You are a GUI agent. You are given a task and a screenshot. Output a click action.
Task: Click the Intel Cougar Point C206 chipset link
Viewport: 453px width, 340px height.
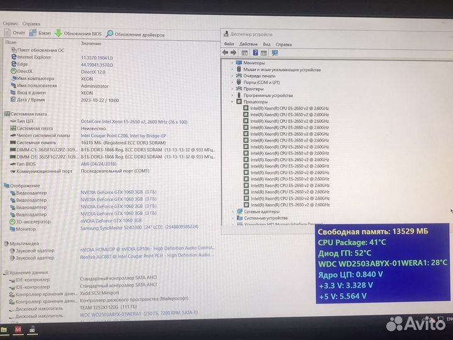pos(125,135)
